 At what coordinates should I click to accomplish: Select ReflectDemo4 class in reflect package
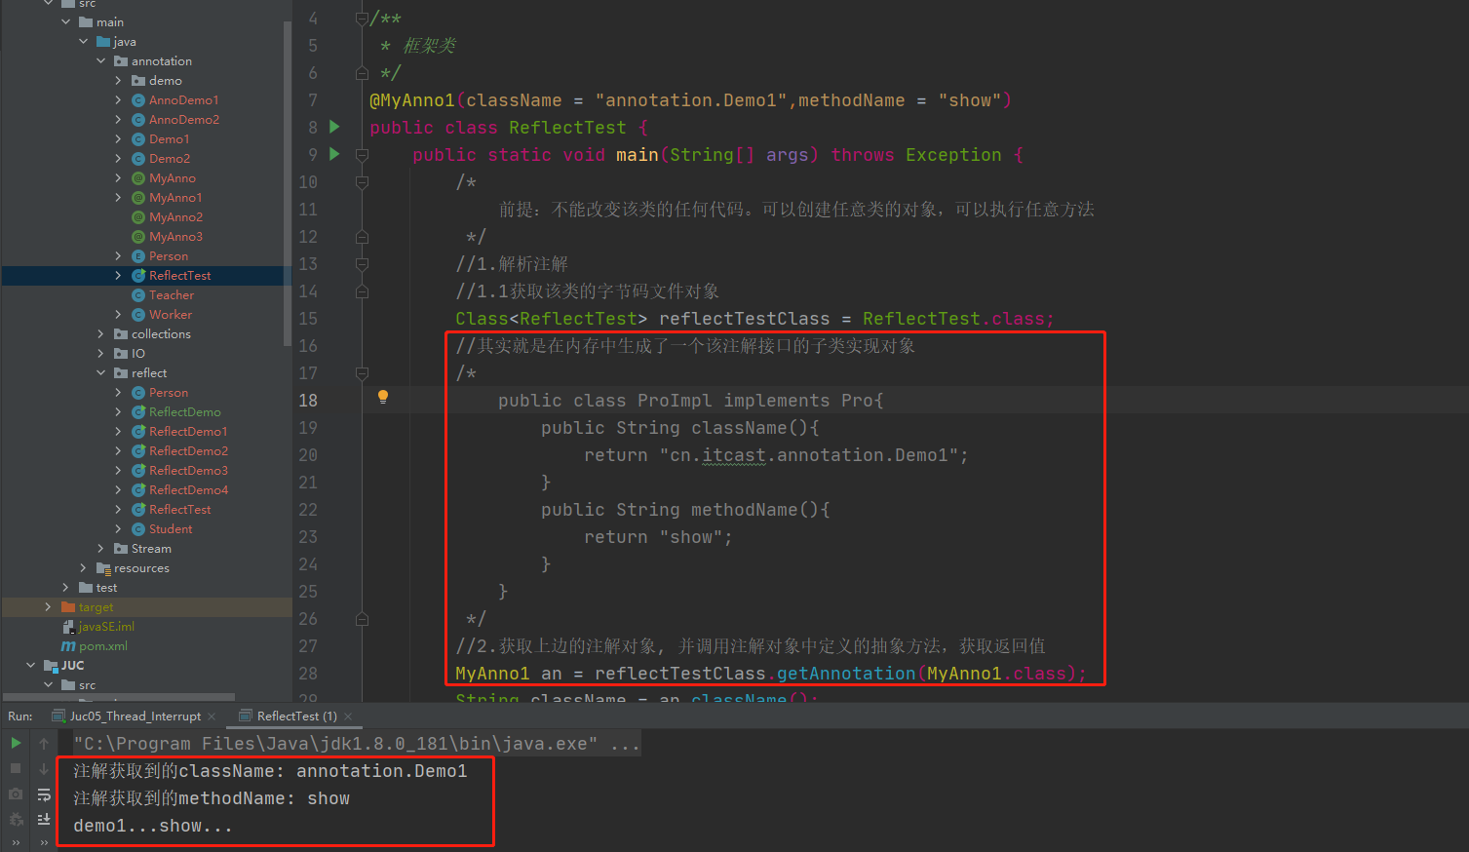(x=188, y=489)
